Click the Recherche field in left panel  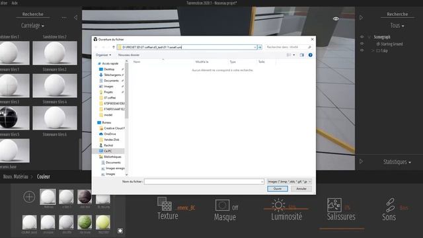coord(32,14)
